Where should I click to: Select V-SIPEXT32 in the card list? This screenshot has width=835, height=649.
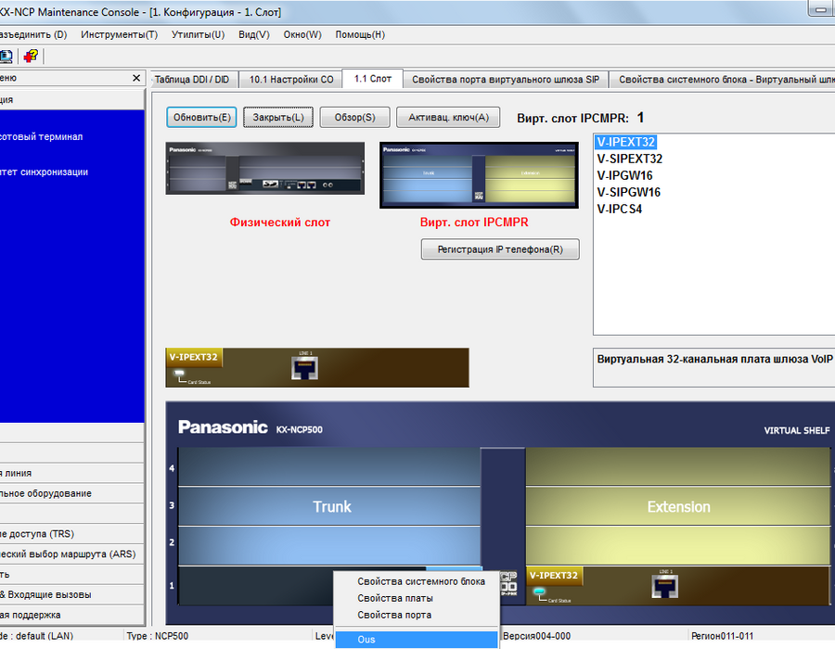pyautogui.click(x=629, y=159)
